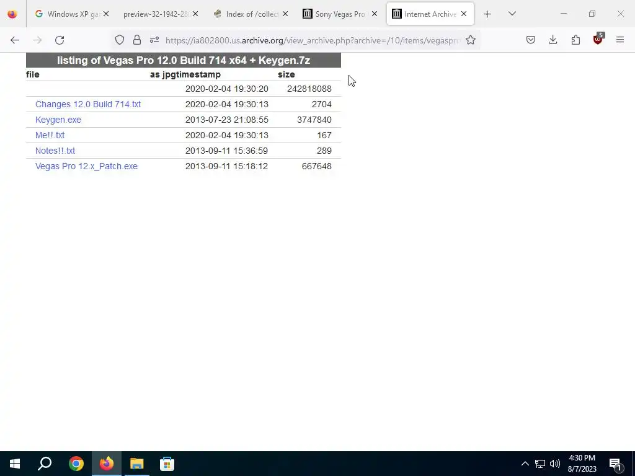
Task: Open the Keygen.exe file link
Action: pyautogui.click(x=58, y=120)
